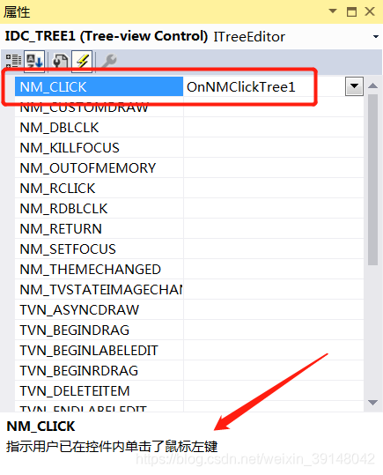383x475 pixels.
Task: Click the scrollbar down arrow
Action: [x=372, y=403]
